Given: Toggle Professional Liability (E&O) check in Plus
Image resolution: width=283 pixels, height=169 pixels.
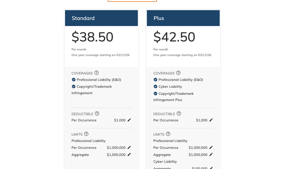Looking at the screenshot, I should (x=155, y=80).
